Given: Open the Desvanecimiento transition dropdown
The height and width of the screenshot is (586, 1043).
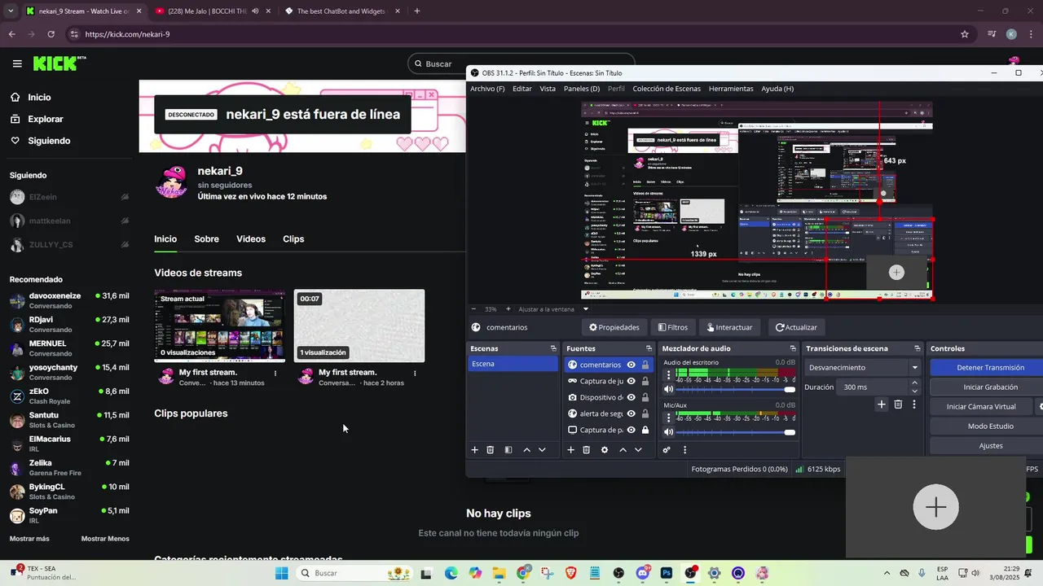Looking at the screenshot, I should pos(863,367).
